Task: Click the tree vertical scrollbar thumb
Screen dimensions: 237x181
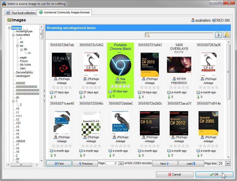Action: pyautogui.click(x=41, y=34)
